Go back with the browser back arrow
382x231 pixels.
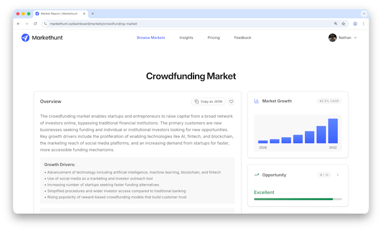click(x=18, y=24)
